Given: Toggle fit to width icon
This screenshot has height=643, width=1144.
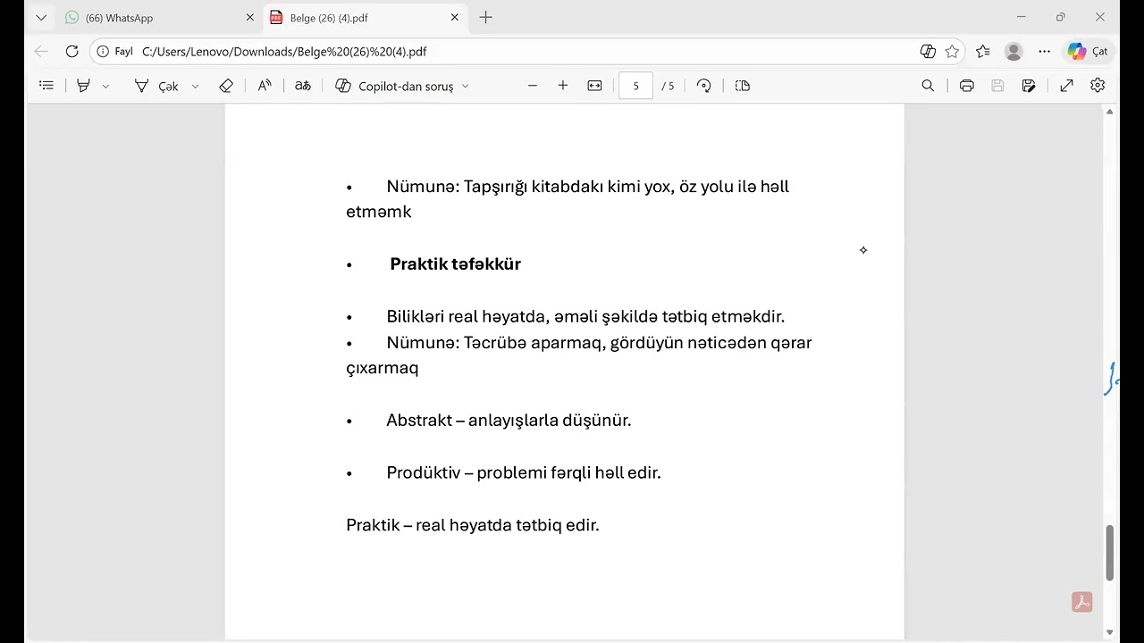Looking at the screenshot, I should coord(594,86).
